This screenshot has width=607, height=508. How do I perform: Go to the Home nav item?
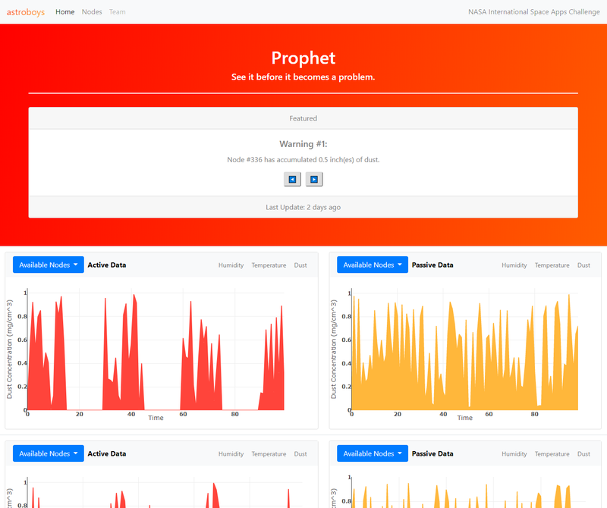coord(65,12)
